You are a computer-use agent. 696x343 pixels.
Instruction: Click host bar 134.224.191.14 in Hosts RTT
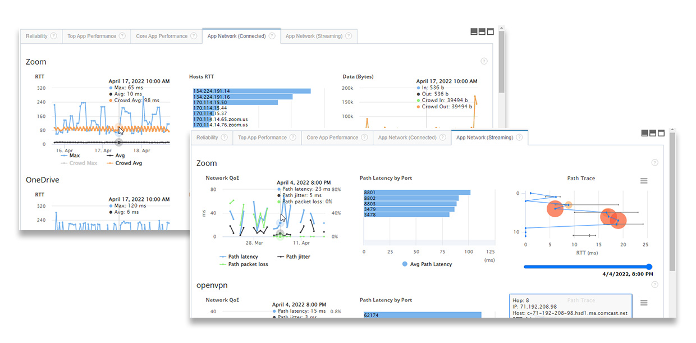click(251, 91)
